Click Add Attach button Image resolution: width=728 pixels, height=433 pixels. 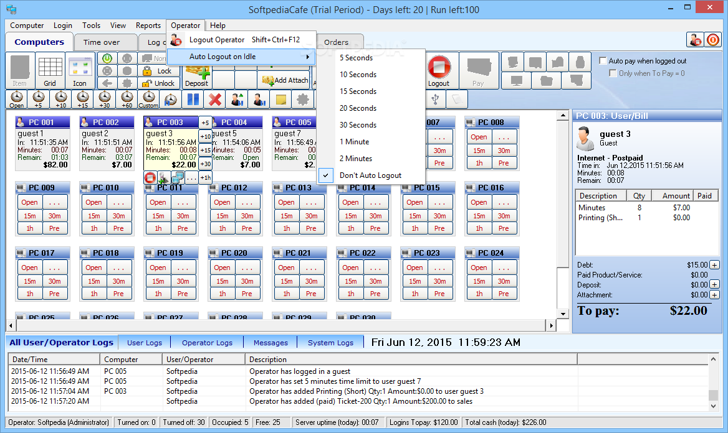click(x=285, y=80)
